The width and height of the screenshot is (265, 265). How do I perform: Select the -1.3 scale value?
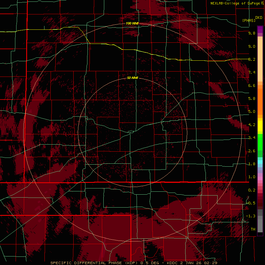(251, 216)
